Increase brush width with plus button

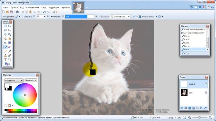pyautogui.click(x=48, y=16)
